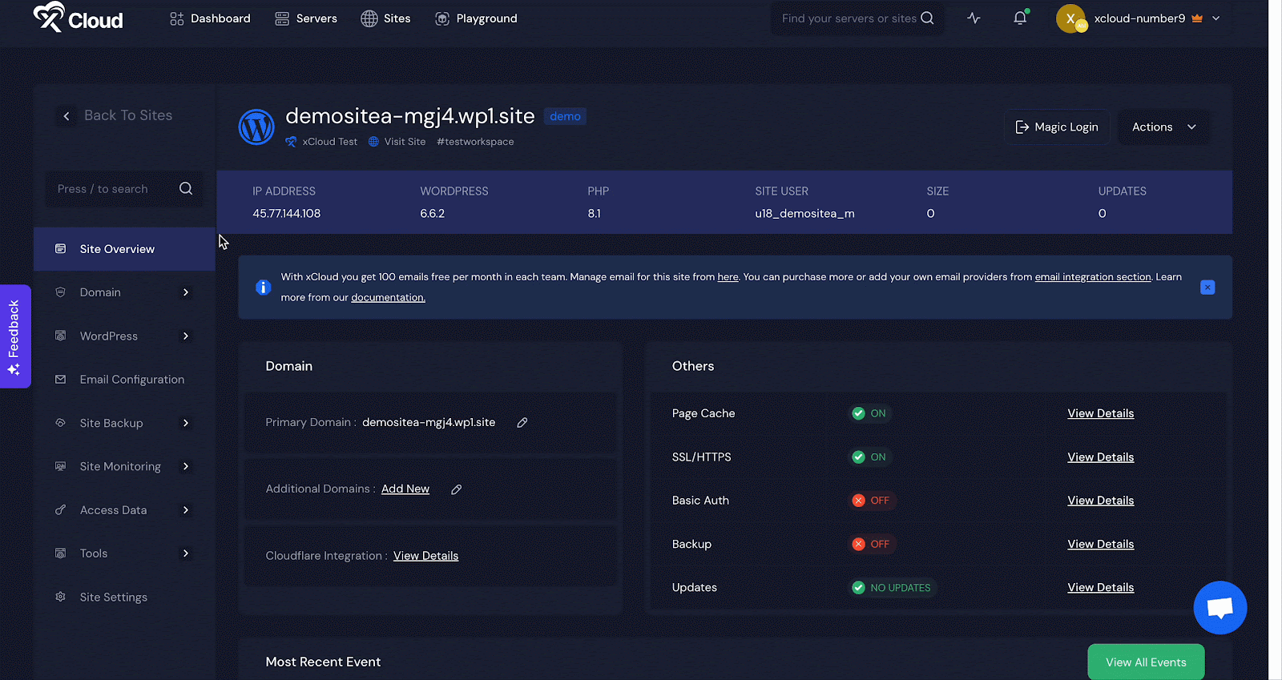Open the Feedback side tab
1282x680 pixels.
click(x=14, y=336)
